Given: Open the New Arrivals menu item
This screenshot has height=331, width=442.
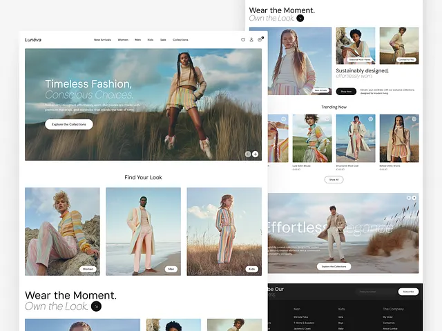Looking at the screenshot, I should pos(102,40).
